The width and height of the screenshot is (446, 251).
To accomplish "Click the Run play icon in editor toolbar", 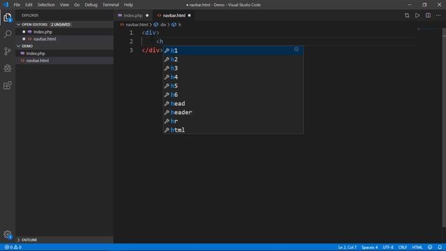I will point(417,15).
